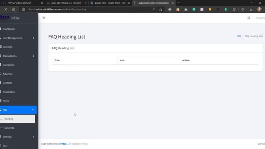The image size is (265, 149).
Task: Open News in the sidebar
Action: (6, 101)
